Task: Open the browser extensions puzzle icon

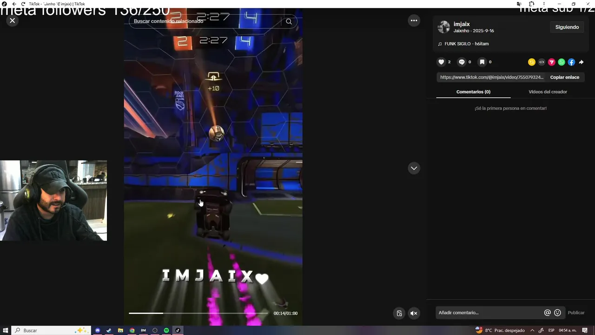Action: point(531,4)
